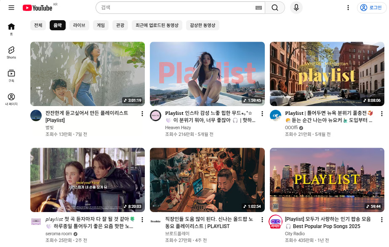Screen dimensions: 389x247
Task: Open options menu for Heaven Hazy video
Action: 262,114
